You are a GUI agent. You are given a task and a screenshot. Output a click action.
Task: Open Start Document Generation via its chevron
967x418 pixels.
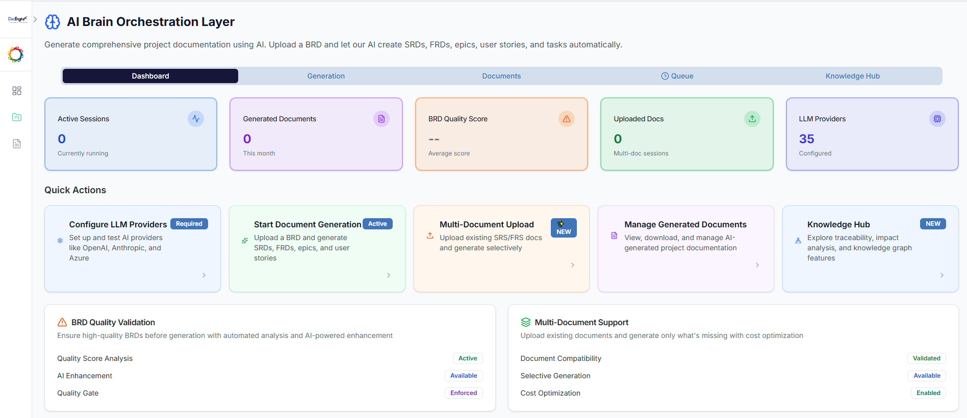coord(389,275)
